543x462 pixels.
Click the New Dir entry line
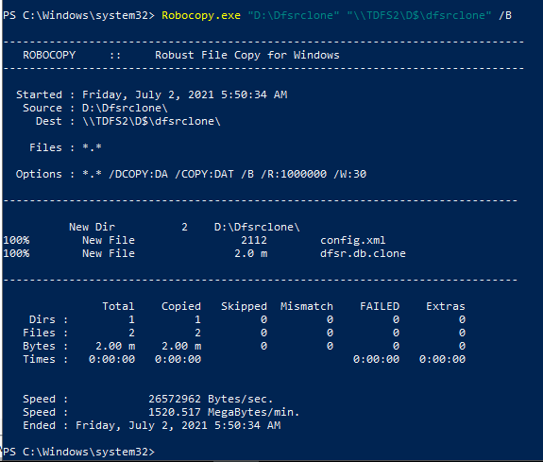pos(184,227)
